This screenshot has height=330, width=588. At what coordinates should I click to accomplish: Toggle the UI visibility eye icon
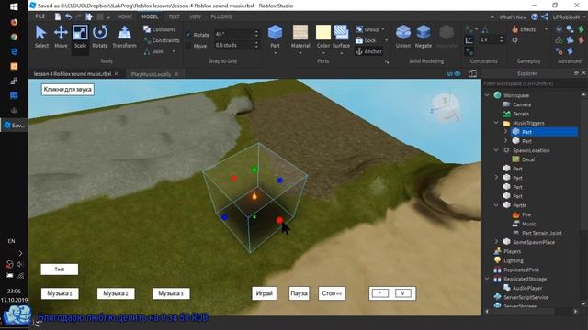[x=454, y=73]
